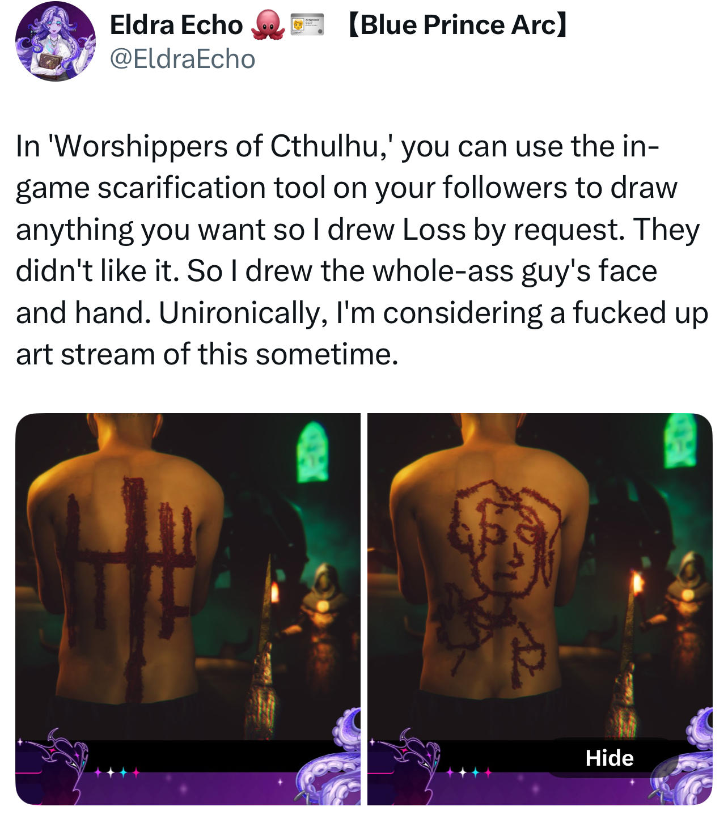Click the Blue Prince Arc label

[x=456, y=25]
